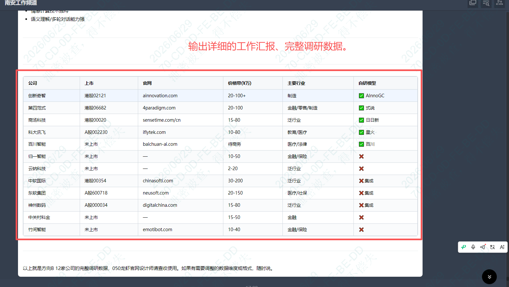This screenshot has height=287, width=509.
Task: Open the search-in-messages list icon
Action: pyautogui.click(x=486, y=3)
